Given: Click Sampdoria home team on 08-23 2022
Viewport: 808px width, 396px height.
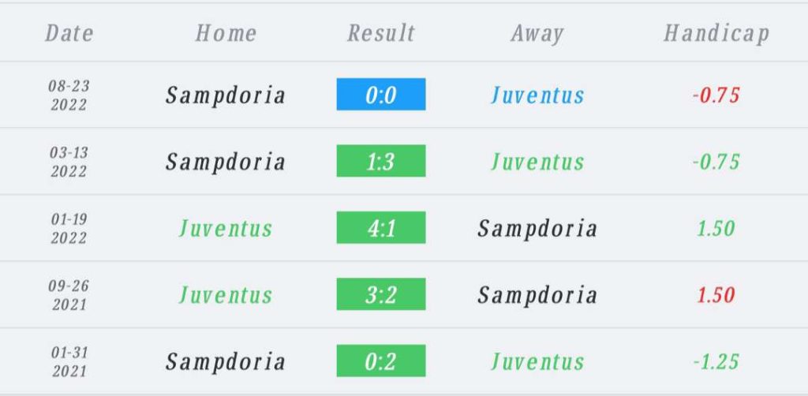Looking at the screenshot, I should tap(225, 95).
